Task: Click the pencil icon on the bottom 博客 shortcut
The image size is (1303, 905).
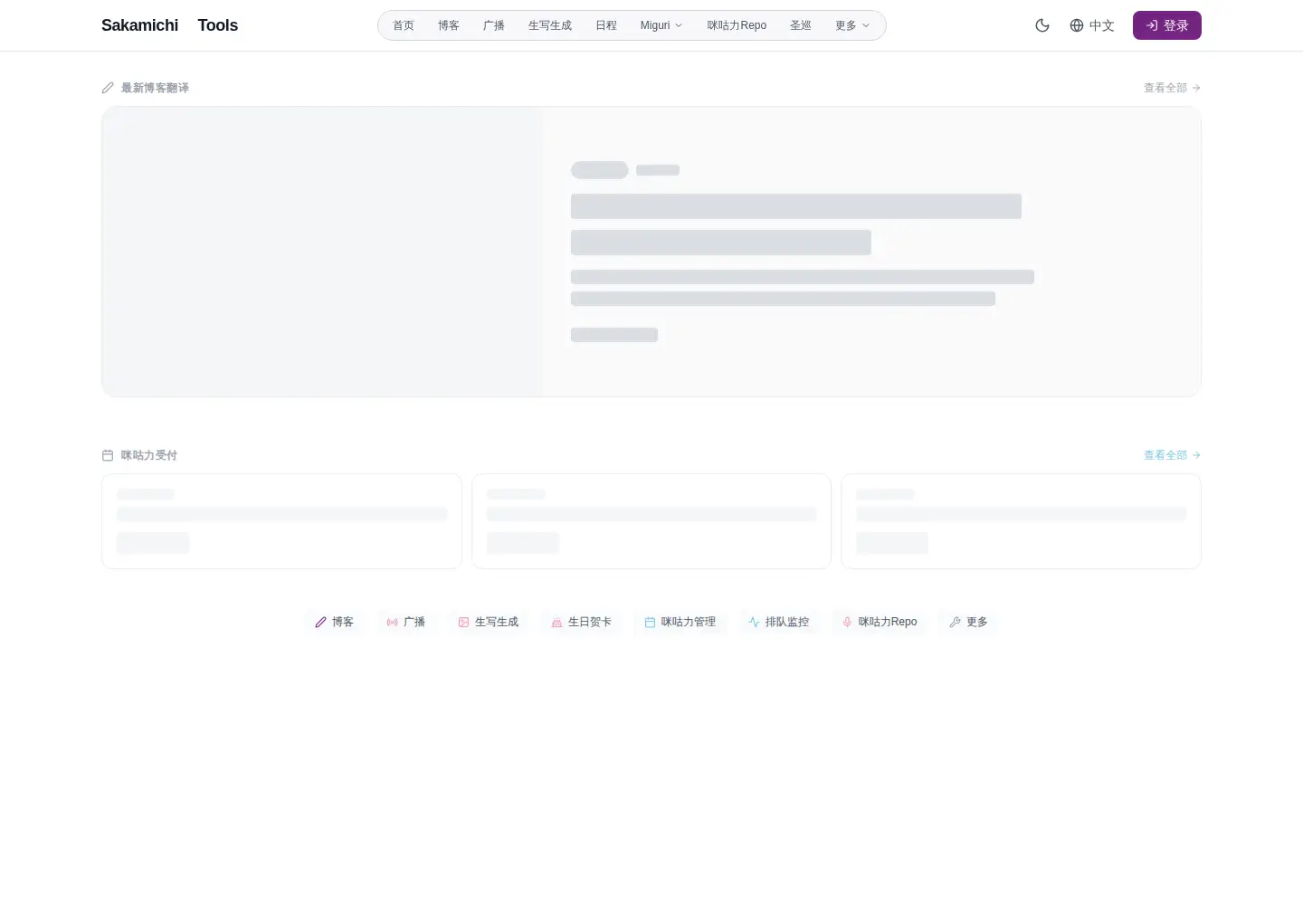Action: pos(320,622)
